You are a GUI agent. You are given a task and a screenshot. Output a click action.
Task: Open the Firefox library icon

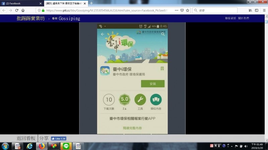(x=250, y=10)
